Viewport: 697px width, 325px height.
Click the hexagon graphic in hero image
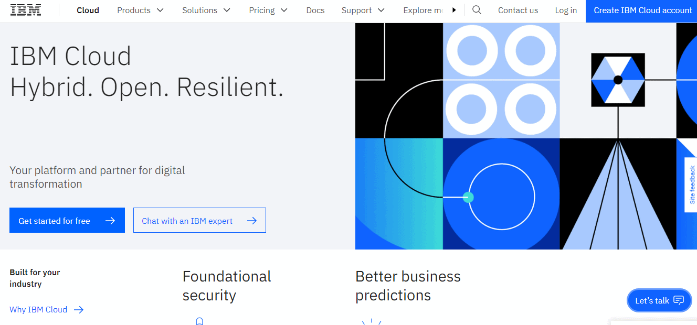[618, 80]
